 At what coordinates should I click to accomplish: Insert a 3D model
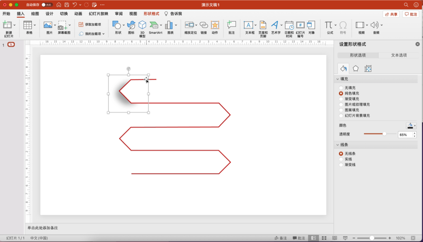click(x=142, y=29)
